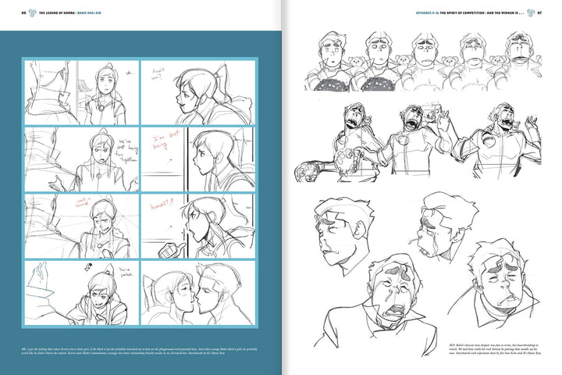Viewport: 562px width, 375px height.
Task: Click the blue header text "EPISODES 5-6:"
Action: (x=427, y=13)
